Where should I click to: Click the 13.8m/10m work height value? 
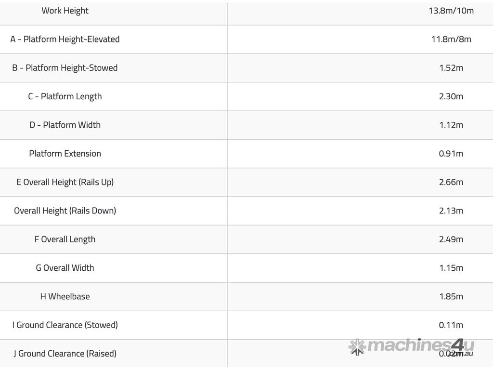point(451,11)
